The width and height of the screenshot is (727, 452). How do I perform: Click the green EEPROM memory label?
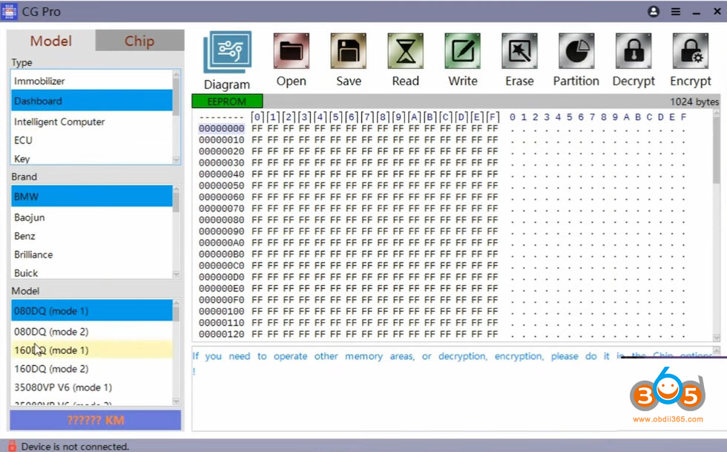pyautogui.click(x=227, y=102)
